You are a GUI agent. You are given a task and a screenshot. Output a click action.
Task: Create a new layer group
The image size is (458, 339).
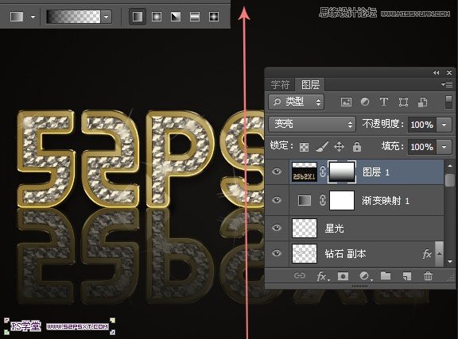(386, 275)
